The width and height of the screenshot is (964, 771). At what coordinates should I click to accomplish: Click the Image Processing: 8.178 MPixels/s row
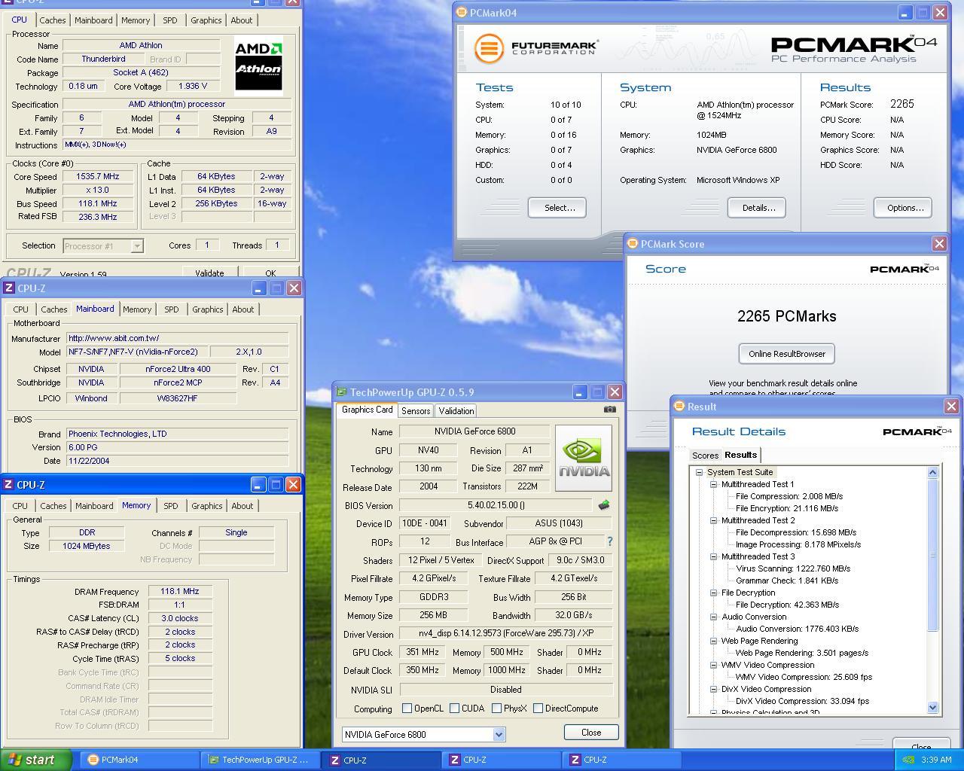click(798, 545)
